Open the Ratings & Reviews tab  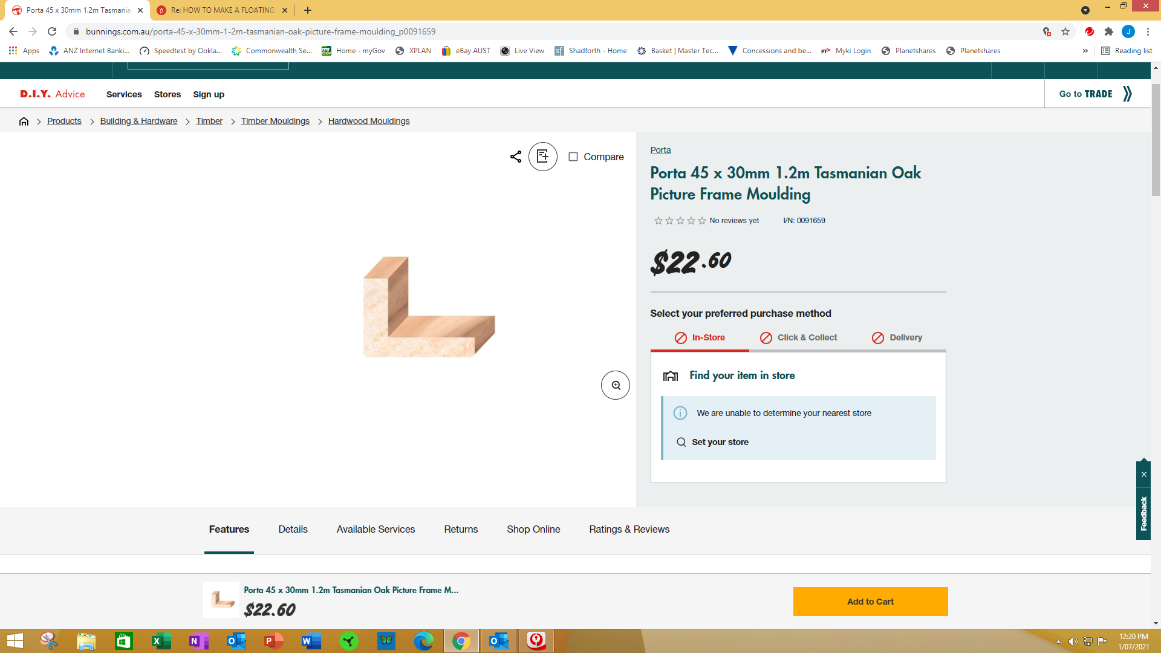[629, 529]
